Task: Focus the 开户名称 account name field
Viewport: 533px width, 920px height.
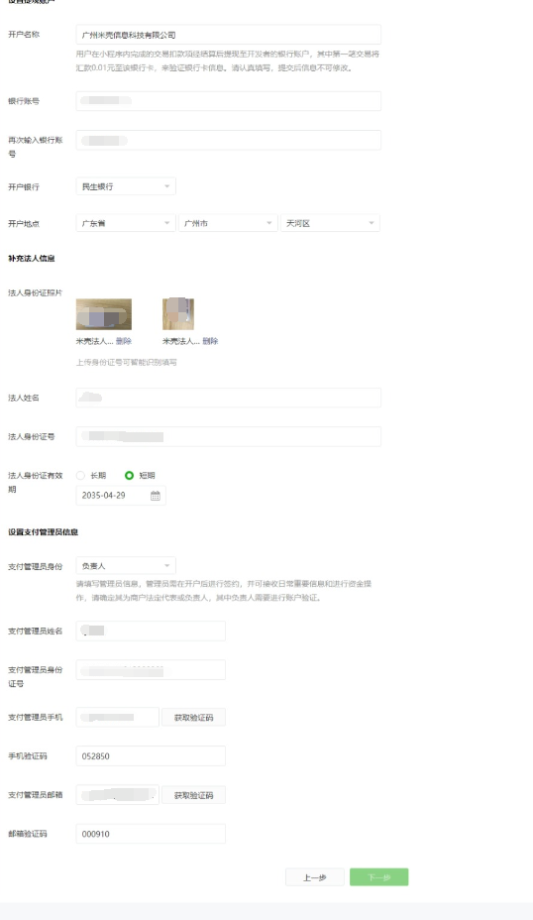Action: coord(228,35)
